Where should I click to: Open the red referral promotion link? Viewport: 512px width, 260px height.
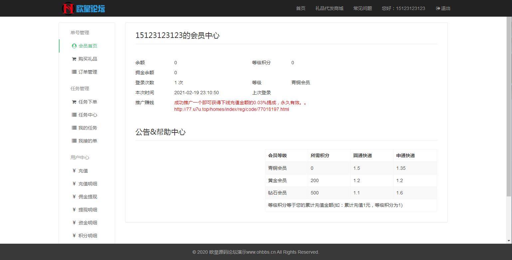231,109
